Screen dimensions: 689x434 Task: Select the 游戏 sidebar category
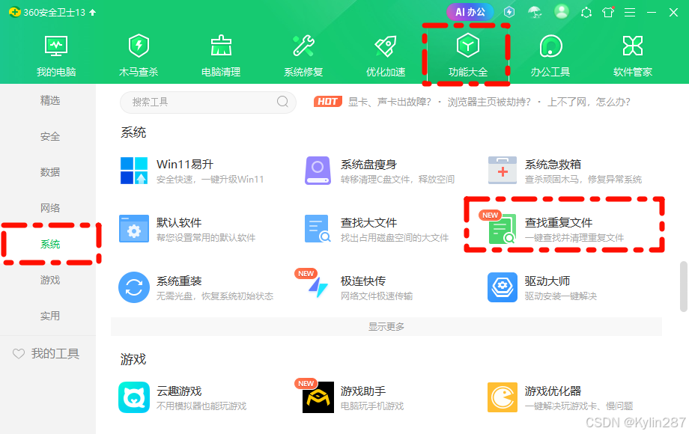coord(49,280)
